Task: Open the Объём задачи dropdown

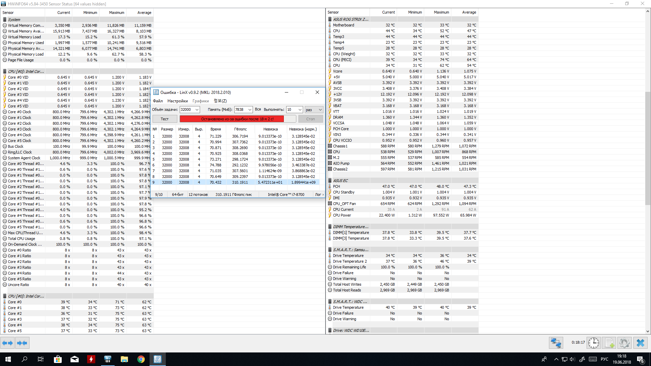Action: 197,109
